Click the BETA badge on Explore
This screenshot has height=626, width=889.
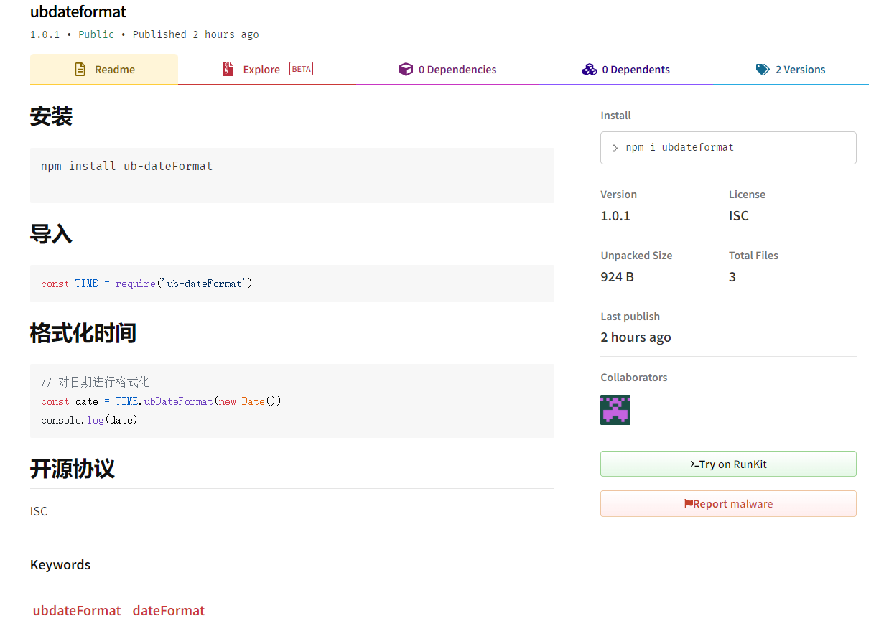point(302,69)
